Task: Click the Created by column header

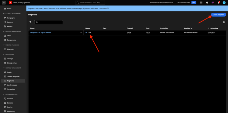Action: (x=164, y=28)
